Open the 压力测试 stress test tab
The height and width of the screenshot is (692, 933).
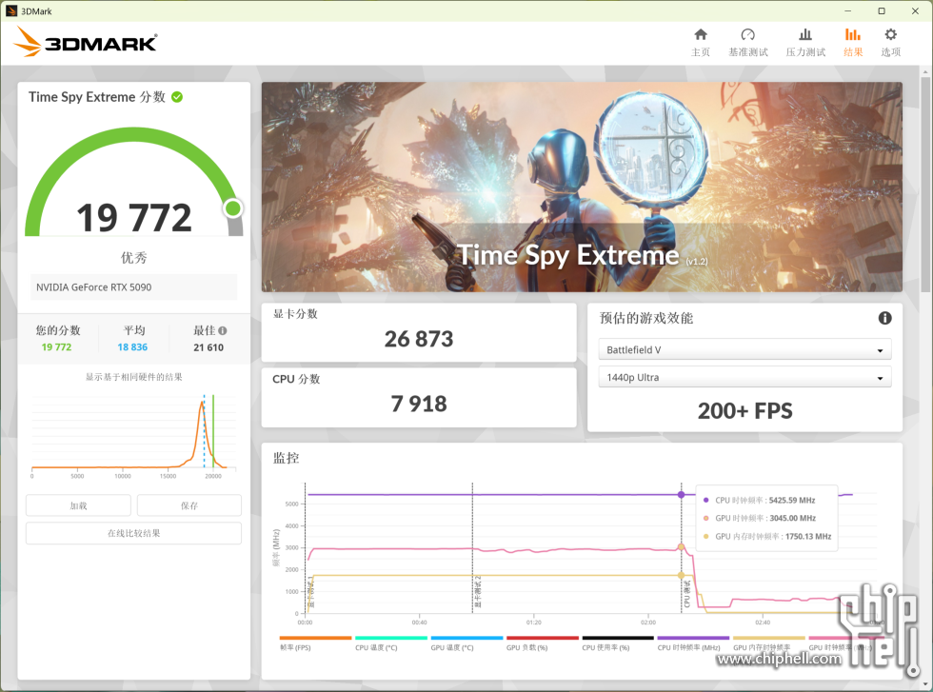[x=805, y=42]
